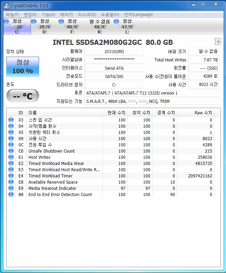Click the ATA/ATAPI-7 standard field
Screen dimensions: 226x273
pos(152,93)
